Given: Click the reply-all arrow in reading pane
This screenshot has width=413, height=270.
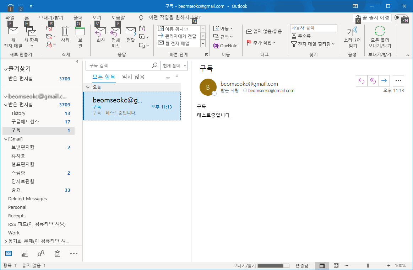Looking at the screenshot, I should click(373, 81).
